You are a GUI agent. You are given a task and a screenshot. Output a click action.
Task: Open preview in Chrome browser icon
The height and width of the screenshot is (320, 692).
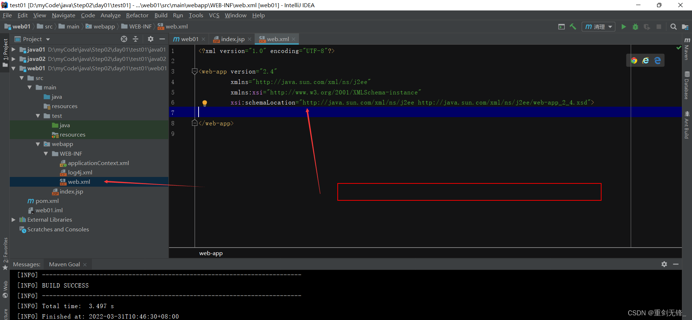(x=634, y=61)
